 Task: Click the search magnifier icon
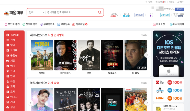coord(100,12)
